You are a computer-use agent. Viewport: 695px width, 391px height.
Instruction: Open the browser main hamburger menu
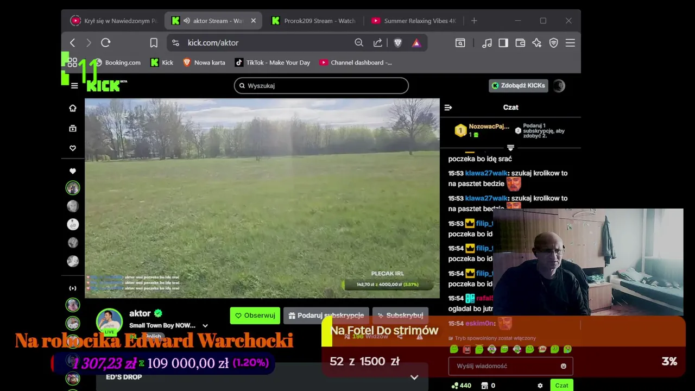pyautogui.click(x=570, y=43)
